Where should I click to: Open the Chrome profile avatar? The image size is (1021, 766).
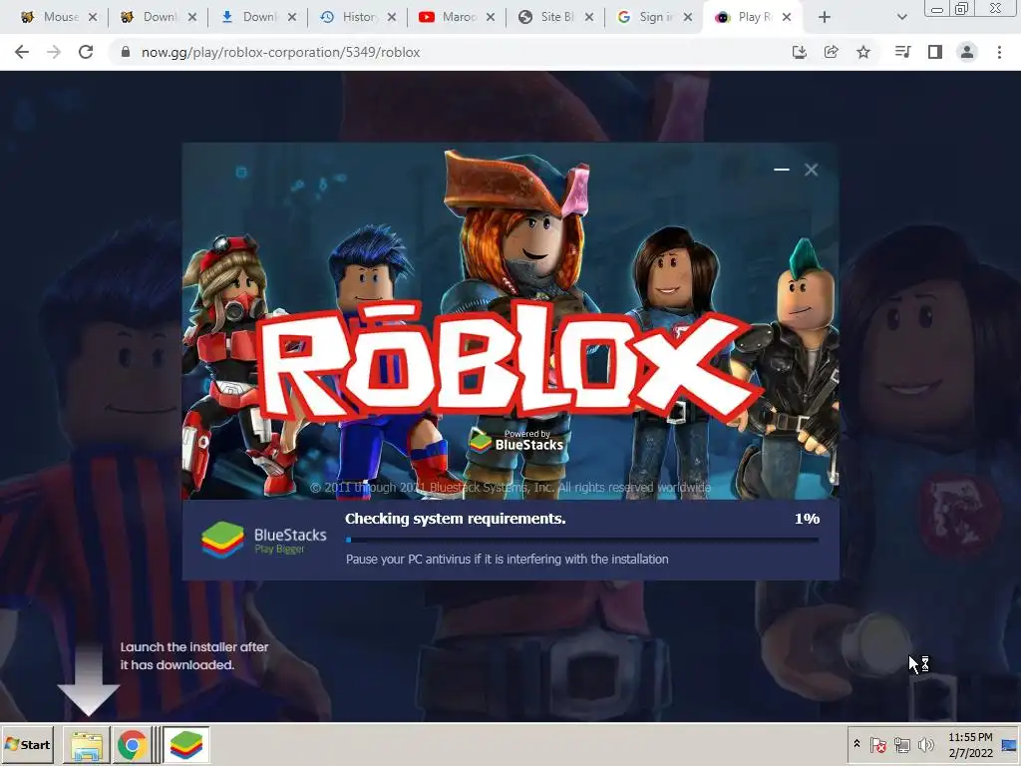pyautogui.click(x=967, y=52)
